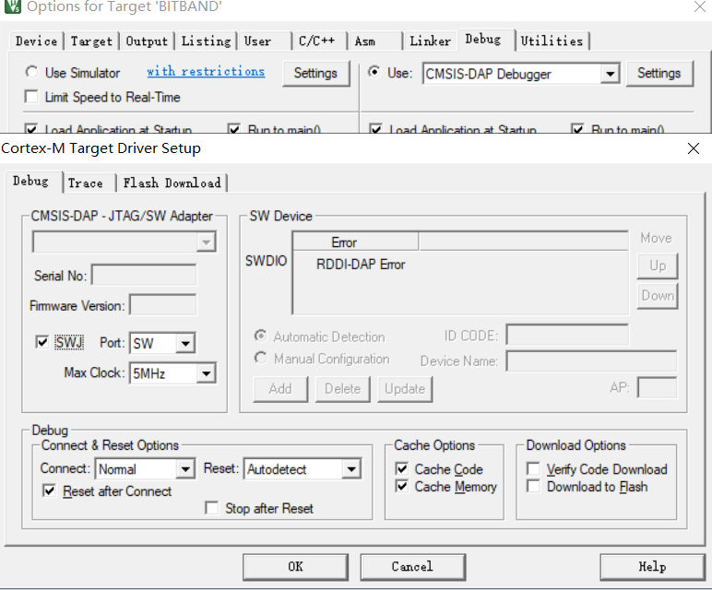The image size is (712, 590).
Task: Switch to the Flash Download tab
Action: tap(172, 183)
